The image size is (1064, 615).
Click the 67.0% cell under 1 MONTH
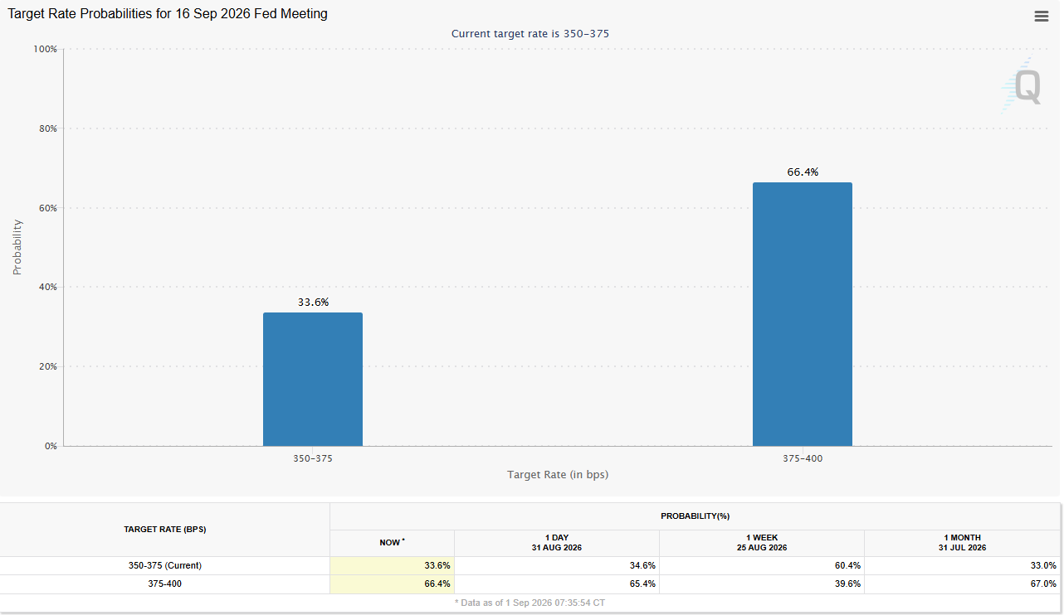coord(963,584)
